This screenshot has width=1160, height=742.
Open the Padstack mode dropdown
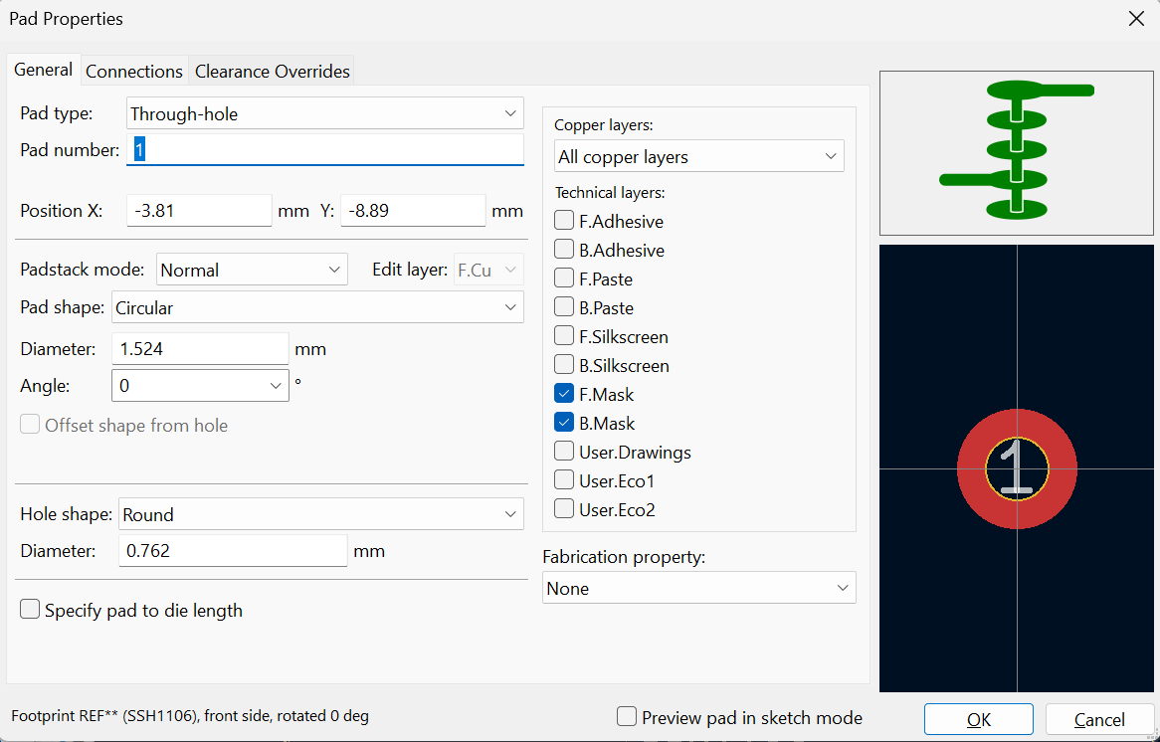[252, 270]
